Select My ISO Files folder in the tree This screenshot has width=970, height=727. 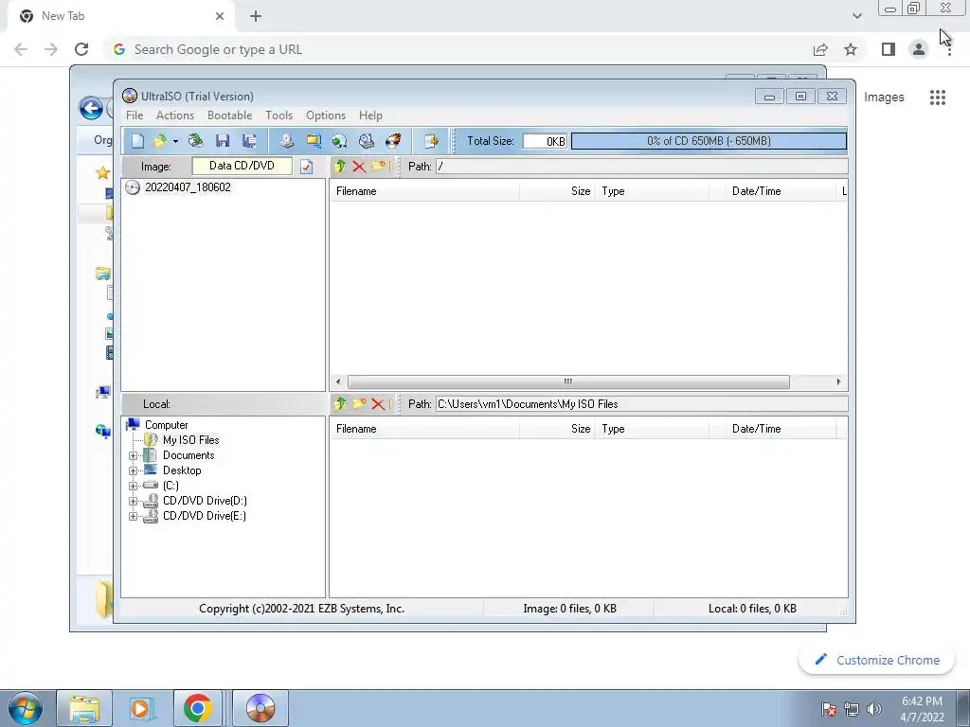190,440
